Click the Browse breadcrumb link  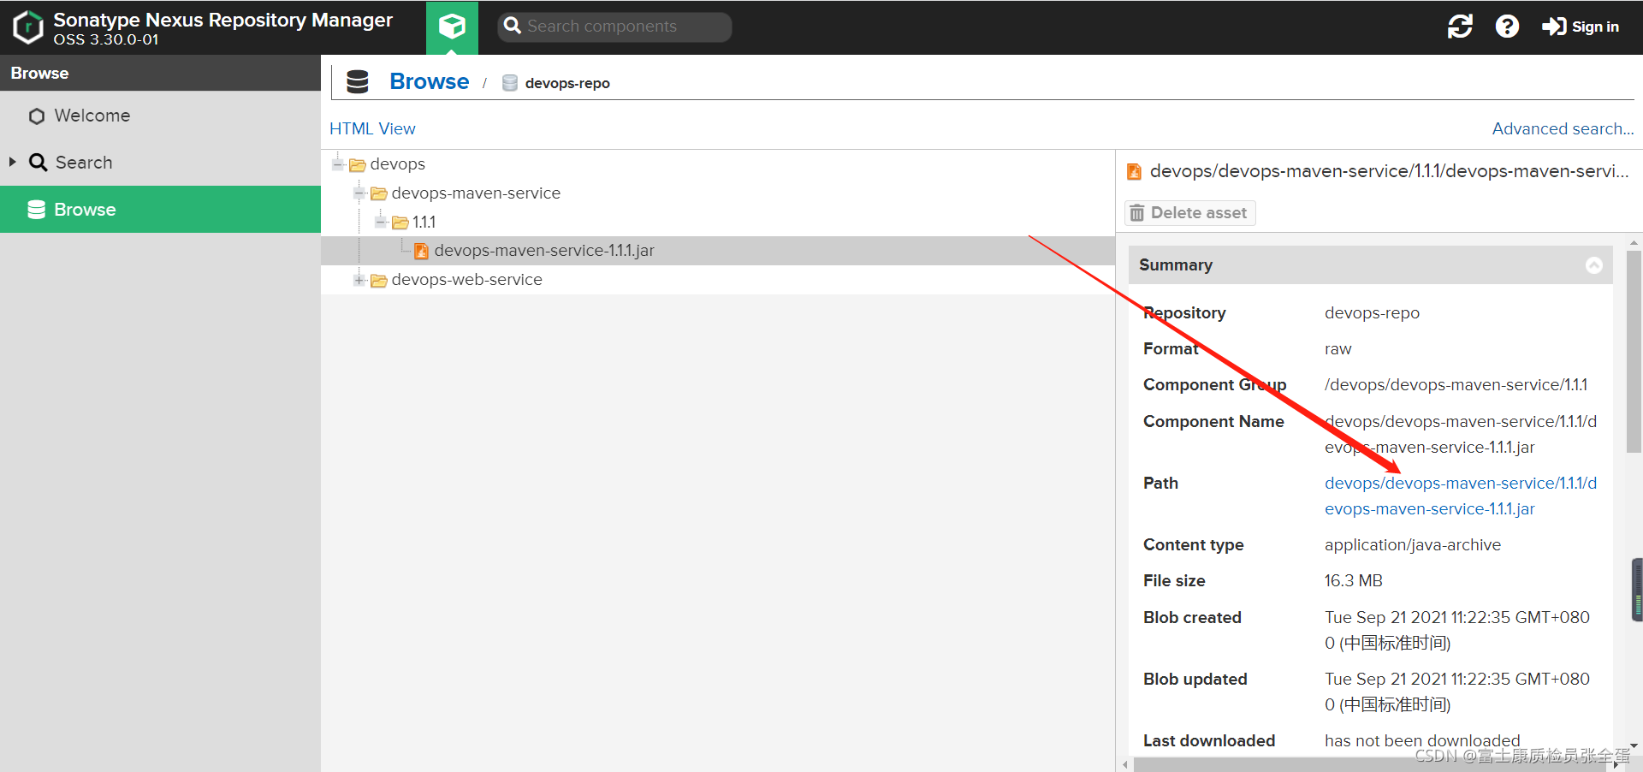(429, 81)
